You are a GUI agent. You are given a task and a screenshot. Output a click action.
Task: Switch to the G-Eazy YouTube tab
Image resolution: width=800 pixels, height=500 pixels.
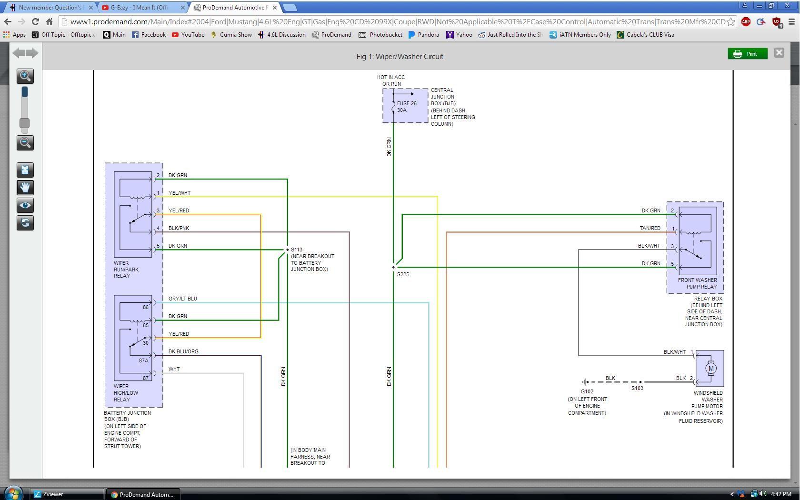click(x=139, y=8)
